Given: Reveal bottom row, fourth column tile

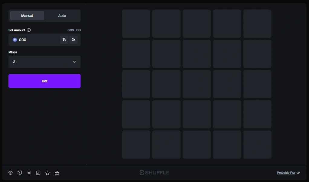Looking at the screenshot, I should pyautogui.click(x=227, y=145).
